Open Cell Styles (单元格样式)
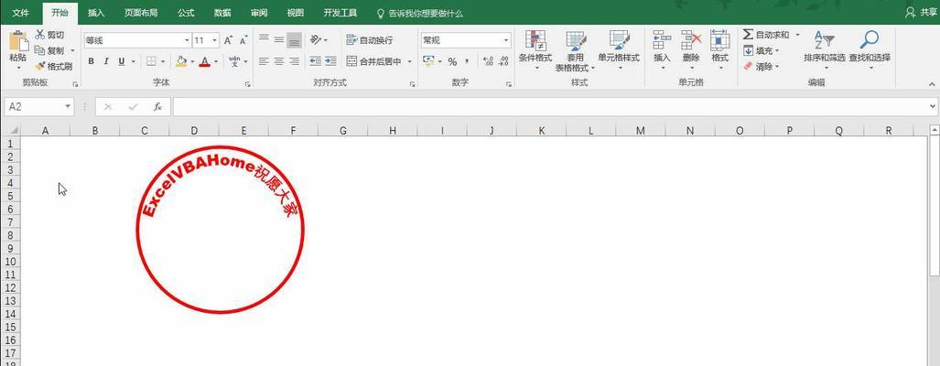This screenshot has height=366, width=940. click(x=619, y=50)
